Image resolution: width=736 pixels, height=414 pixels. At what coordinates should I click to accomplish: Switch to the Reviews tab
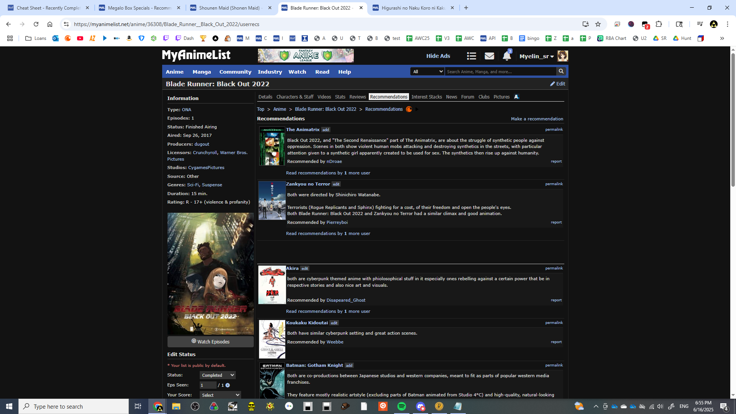[x=357, y=97]
